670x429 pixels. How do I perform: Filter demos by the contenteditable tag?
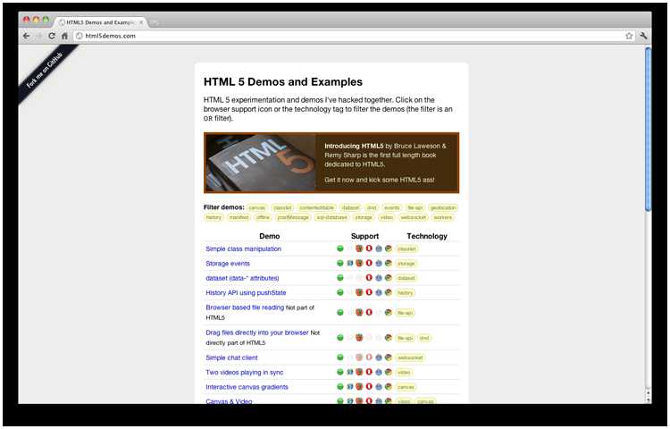[316, 207]
